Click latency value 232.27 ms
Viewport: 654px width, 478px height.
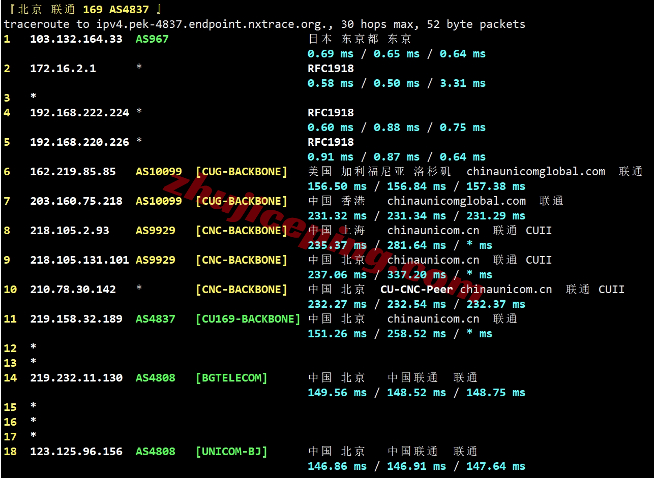[x=337, y=304]
